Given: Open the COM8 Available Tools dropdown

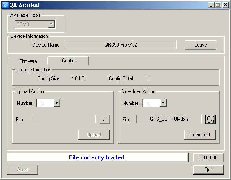Looking at the screenshot, I should coord(51,24).
